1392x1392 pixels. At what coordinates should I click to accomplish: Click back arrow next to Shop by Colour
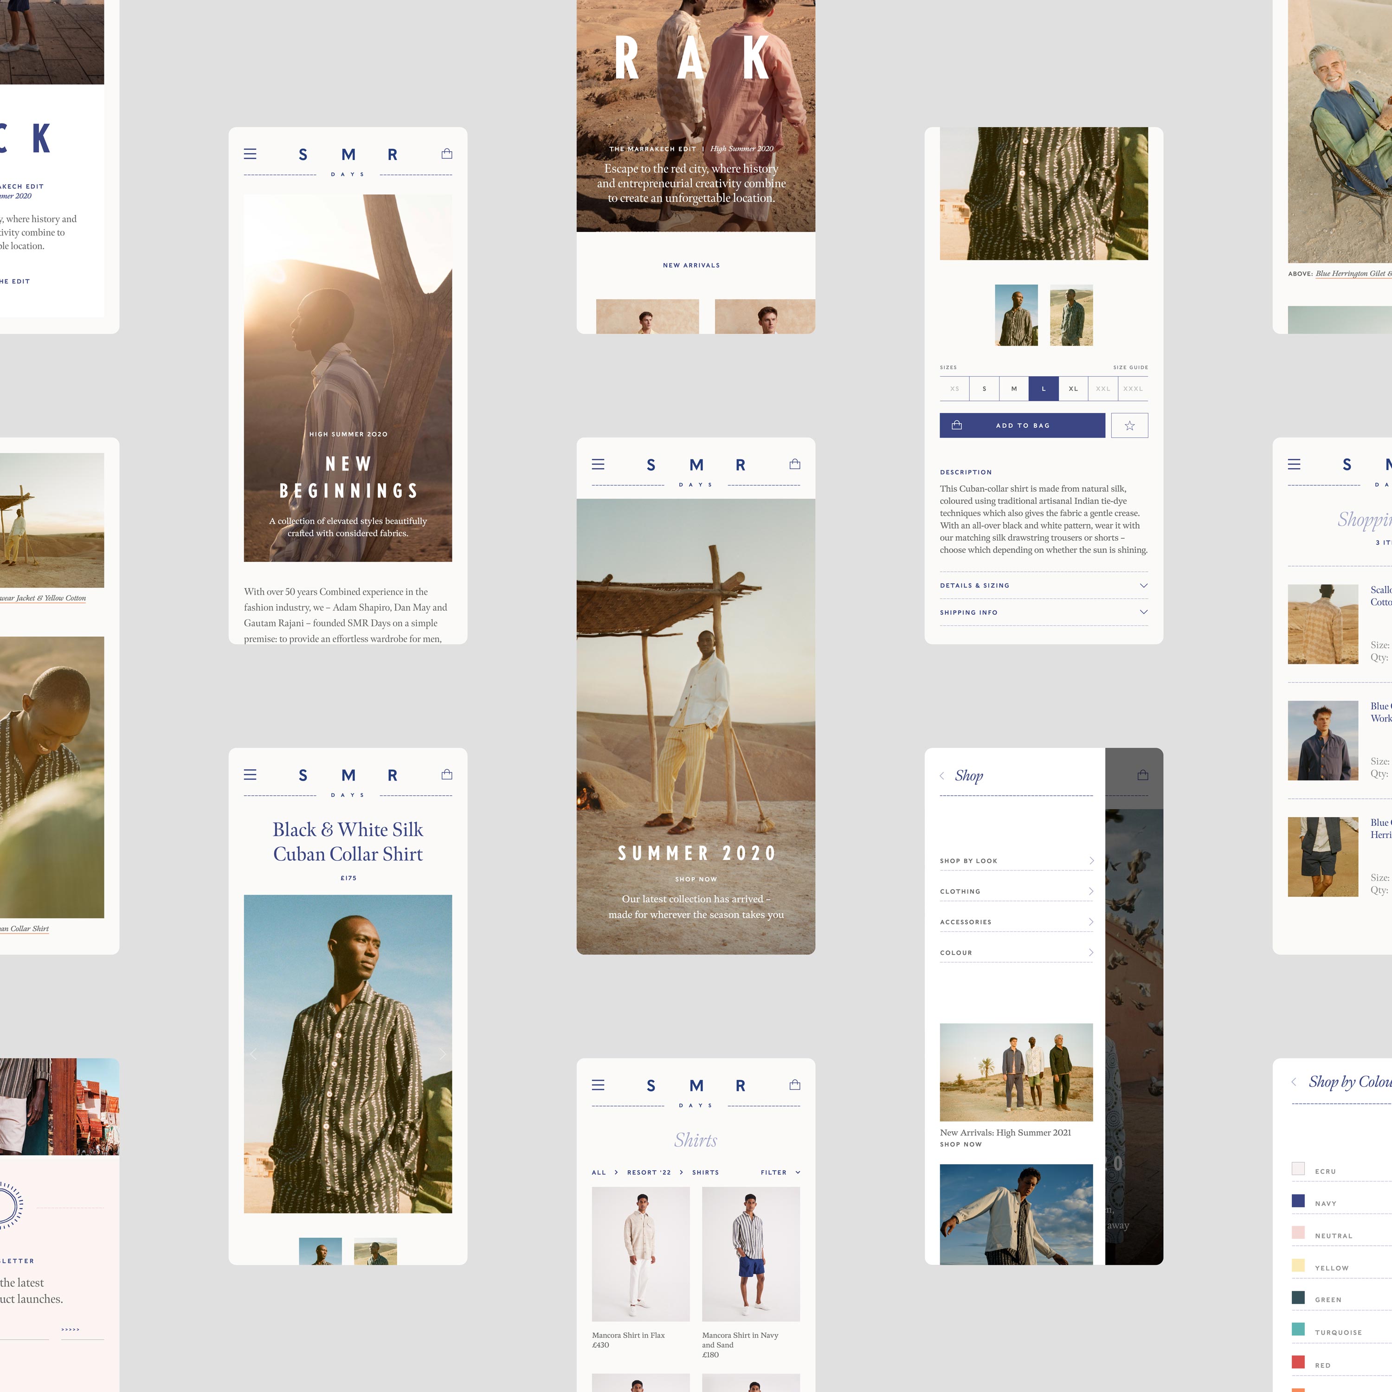1294,1082
